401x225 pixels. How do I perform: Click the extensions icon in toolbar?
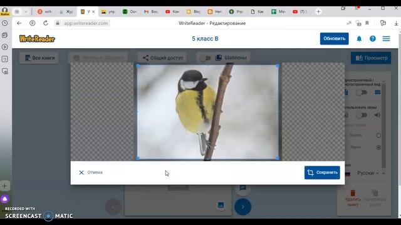[383, 23]
